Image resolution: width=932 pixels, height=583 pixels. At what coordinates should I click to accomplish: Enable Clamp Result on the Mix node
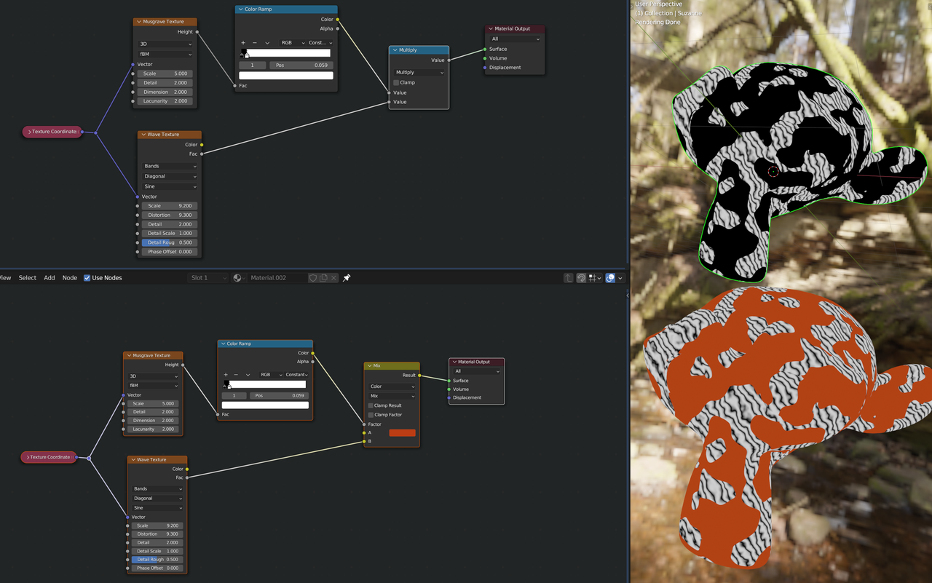(371, 405)
